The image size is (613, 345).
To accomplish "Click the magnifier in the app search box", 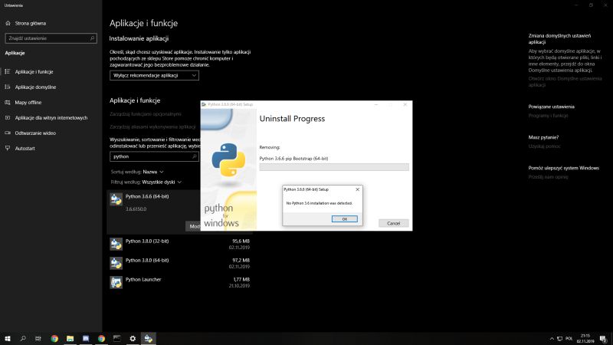I will tap(195, 156).
